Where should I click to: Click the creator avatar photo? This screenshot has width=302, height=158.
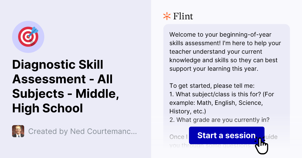point(18,131)
